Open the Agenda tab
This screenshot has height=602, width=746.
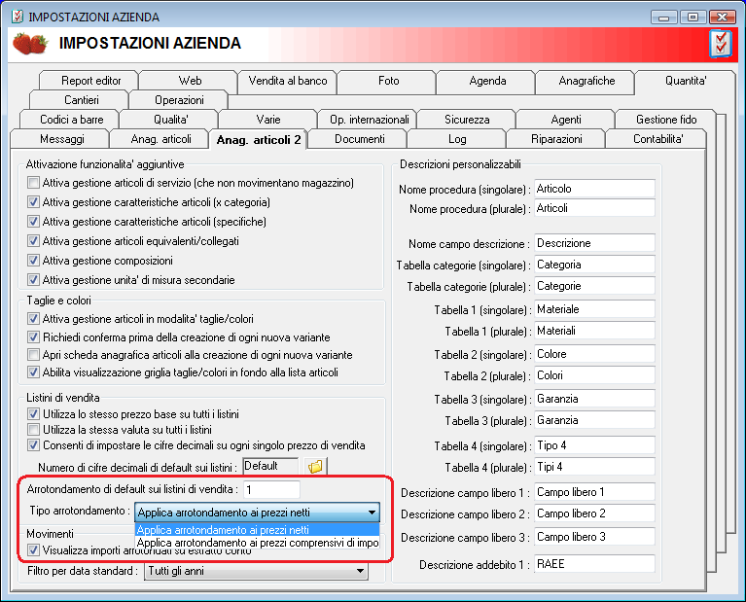coord(487,81)
